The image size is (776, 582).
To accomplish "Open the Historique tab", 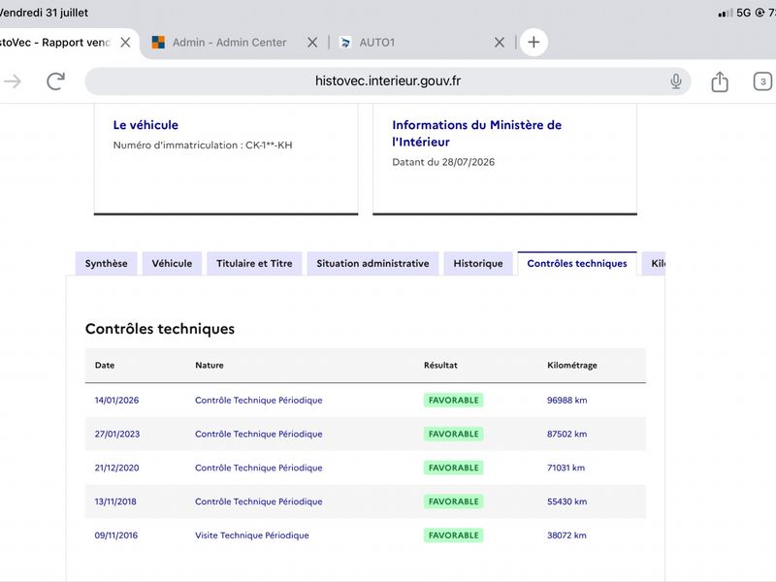I will 478,263.
